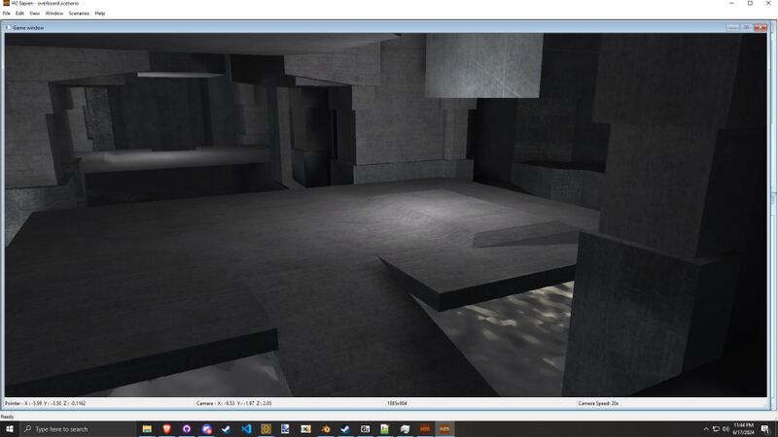
Task: Open the Help menu
Action: coord(100,14)
